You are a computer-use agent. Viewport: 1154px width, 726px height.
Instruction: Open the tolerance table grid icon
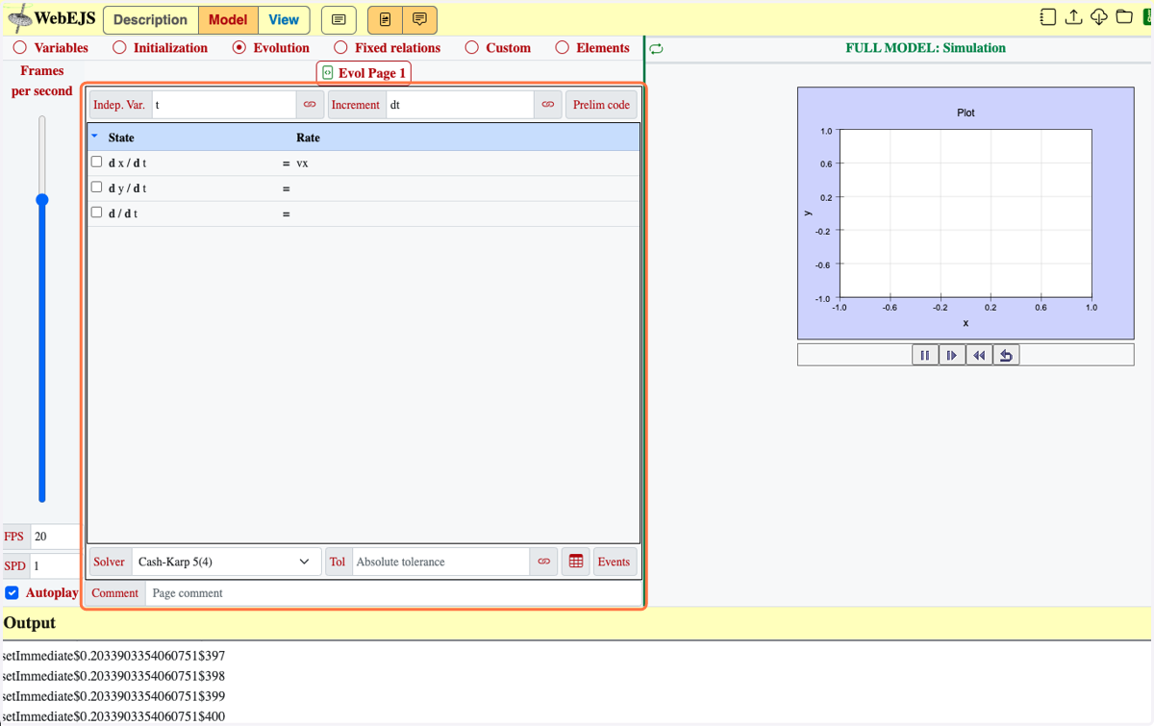click(x=576, y=562)
